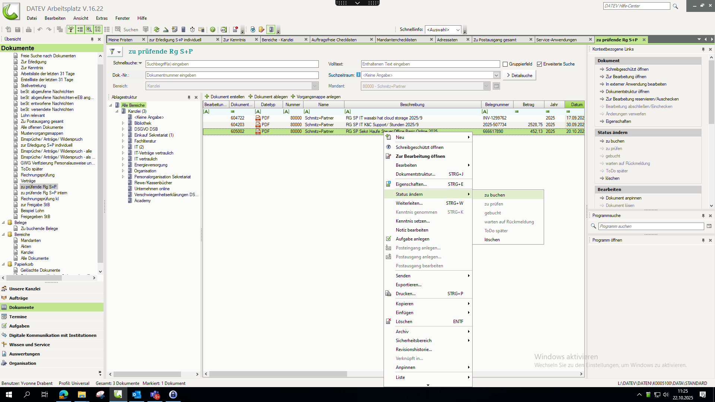Enable the Gruppierfeld checkbox

coord(505,64)
